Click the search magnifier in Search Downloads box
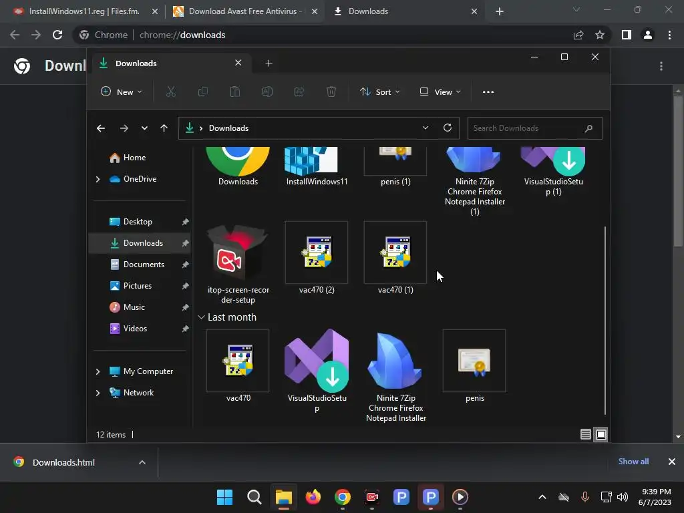684x513 pixels. [x=588, y=128]
